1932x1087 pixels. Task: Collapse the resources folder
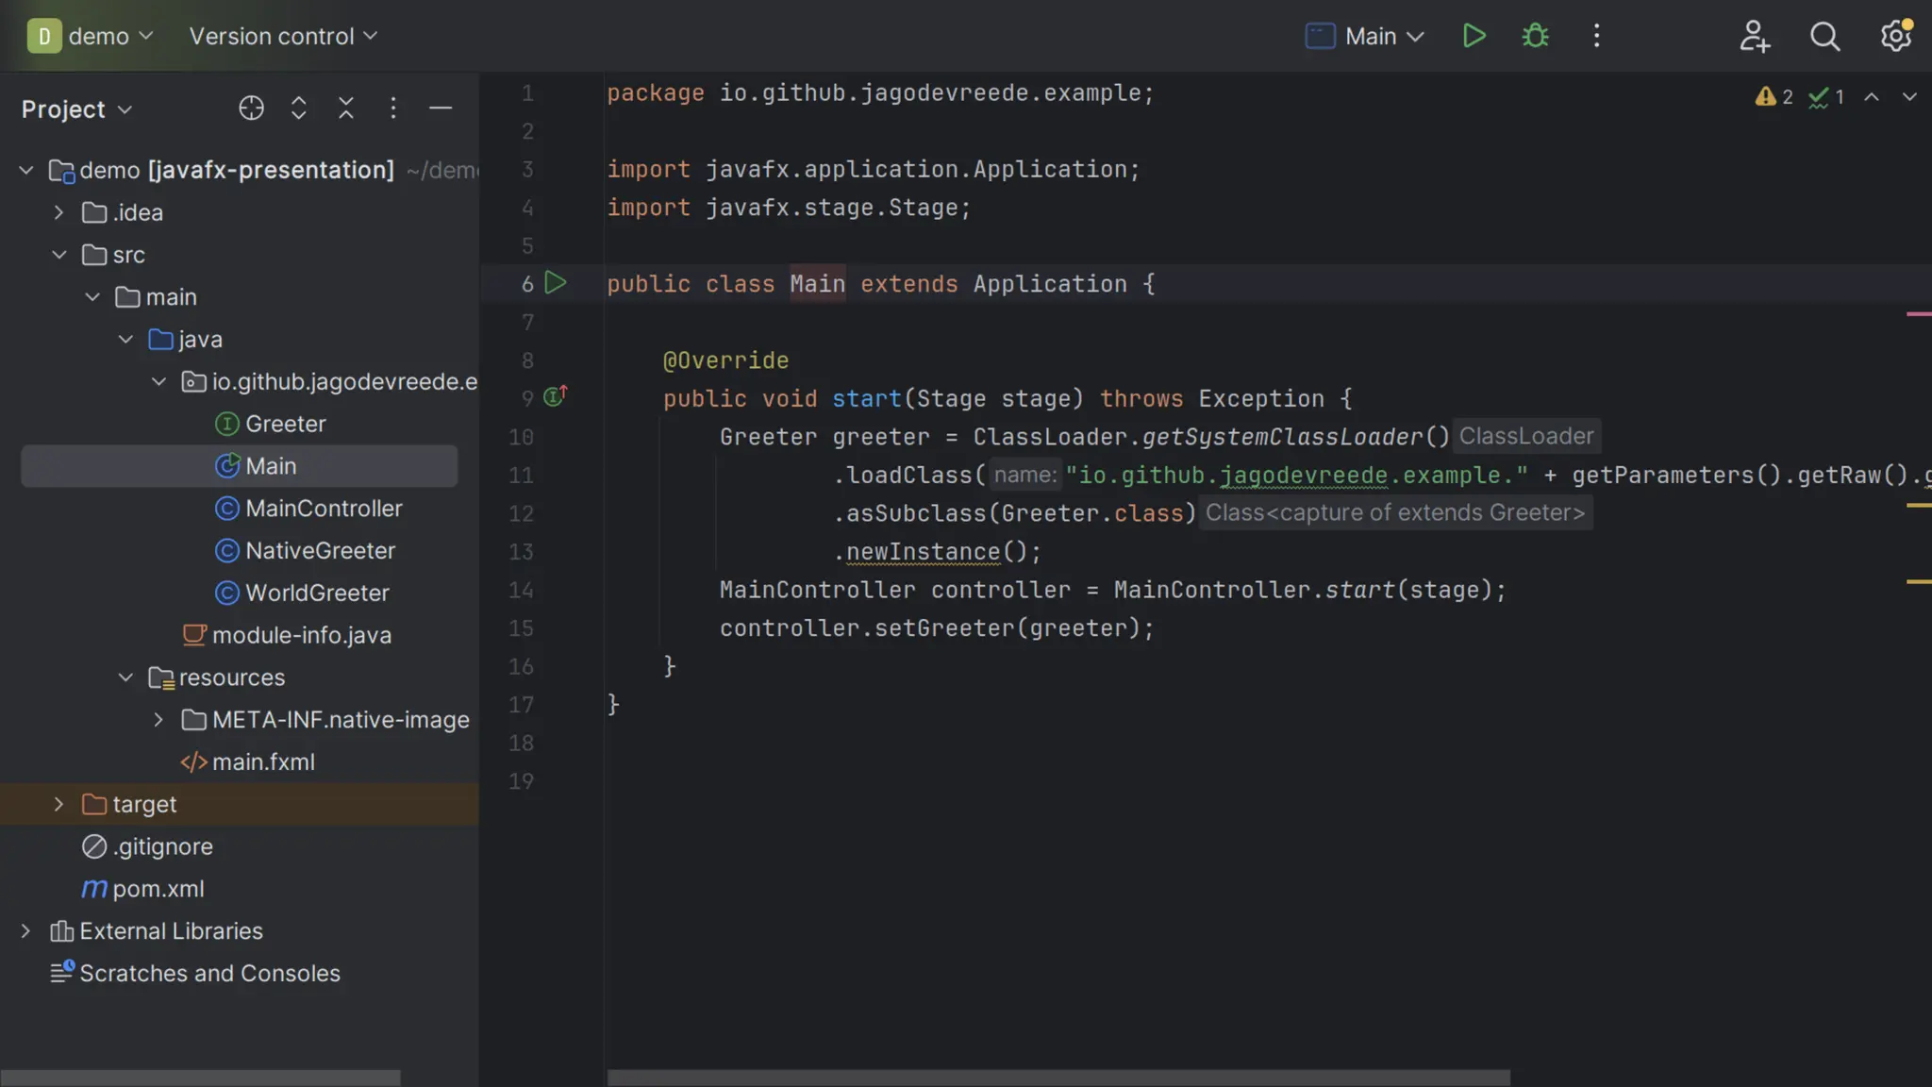click(x=125, y=677)
